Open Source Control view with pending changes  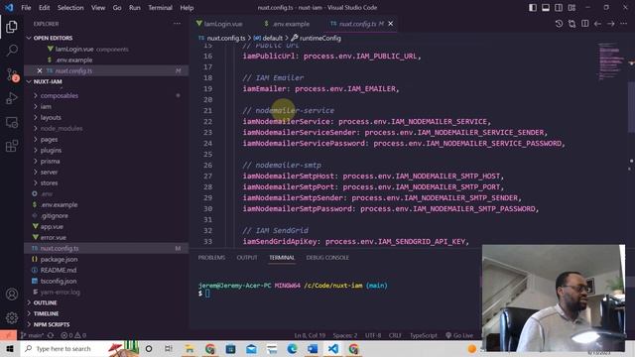click(x=12, y=75)
